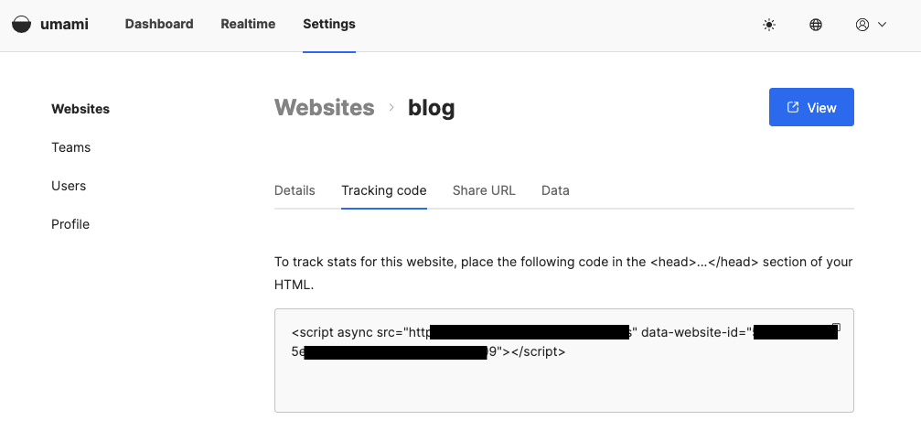The height and width of the screenshot is (431, 921).
Task: Navigate back via Websites breadcrumb
Action: click(x=324, y=108)
